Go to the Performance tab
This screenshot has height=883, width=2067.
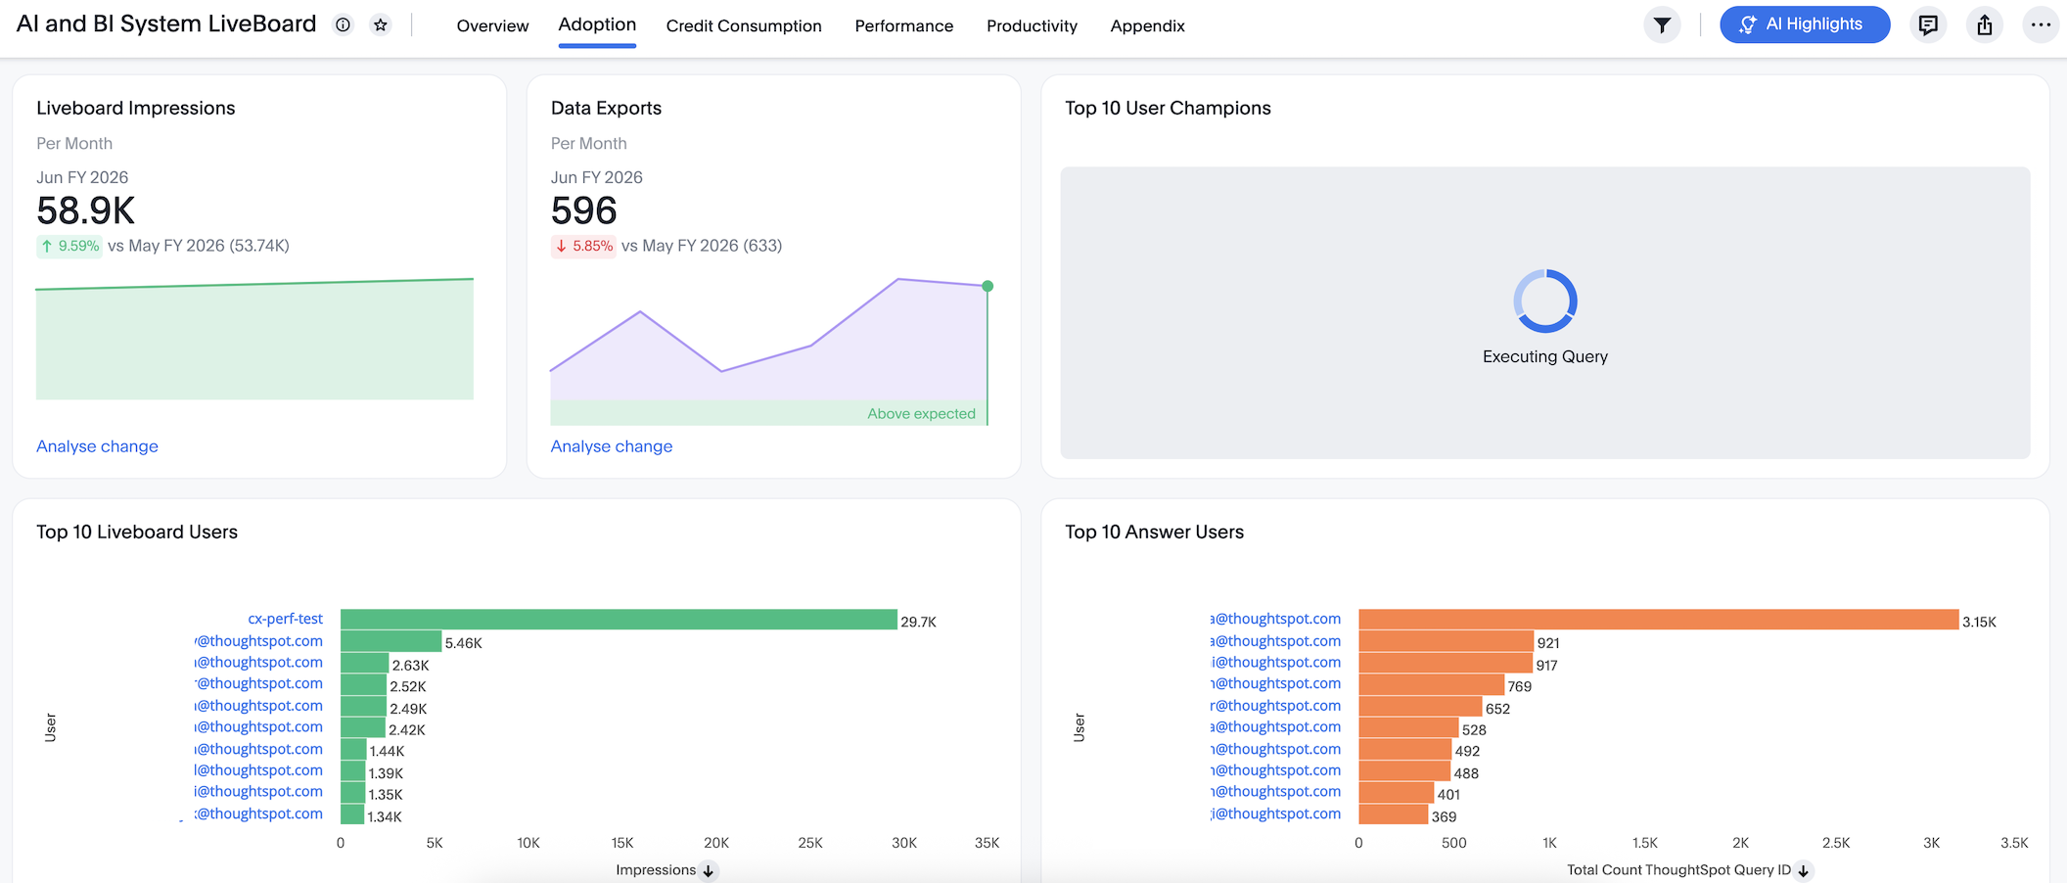pos(903,26)
